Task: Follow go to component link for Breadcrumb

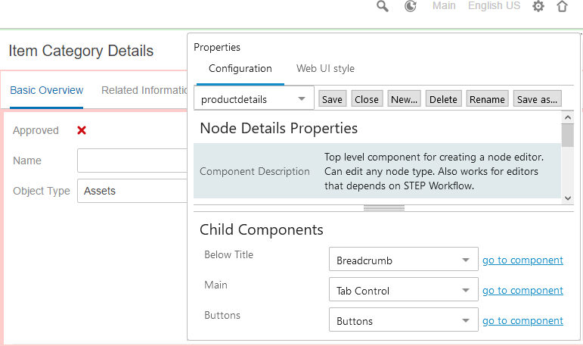Action: tap(523, 260)
